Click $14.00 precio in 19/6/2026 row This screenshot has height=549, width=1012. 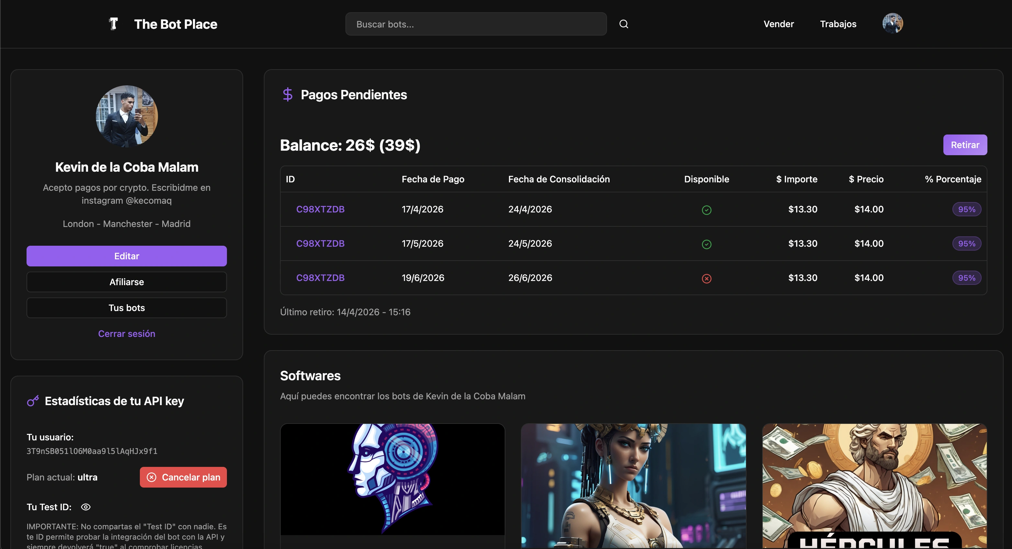tap(869, 278)
